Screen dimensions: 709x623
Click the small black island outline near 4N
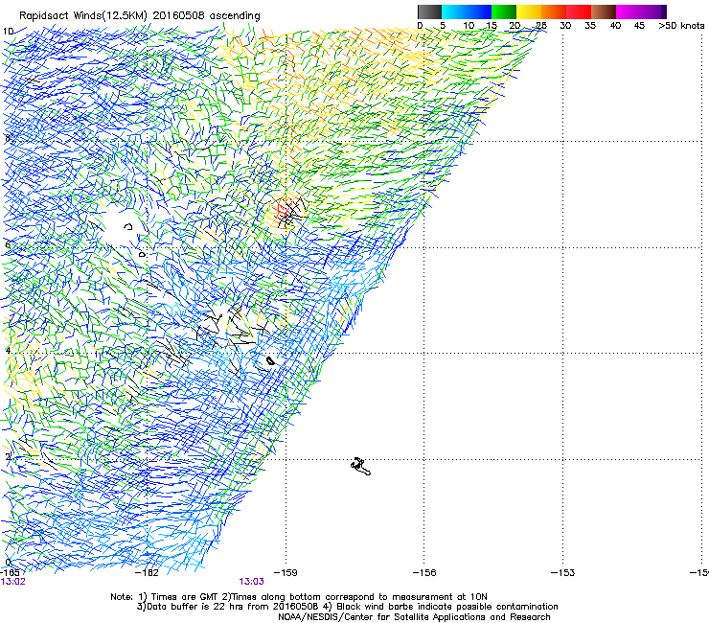(x=270, y=360)
